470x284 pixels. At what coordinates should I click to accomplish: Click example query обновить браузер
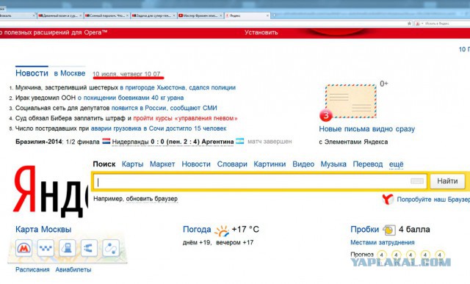(x=152, y=199)
